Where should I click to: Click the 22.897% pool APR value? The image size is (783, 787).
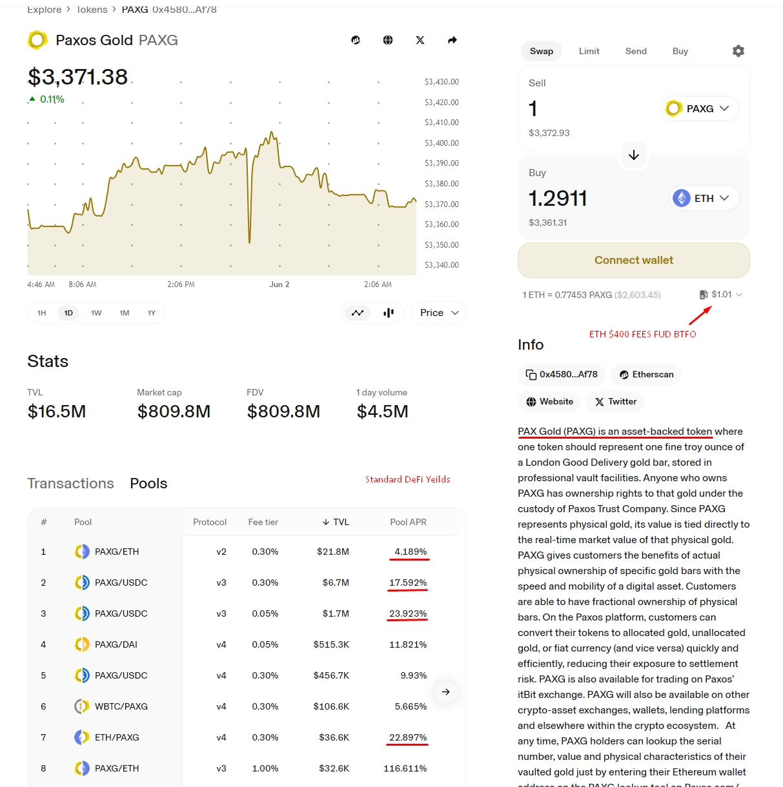(408, 737)
